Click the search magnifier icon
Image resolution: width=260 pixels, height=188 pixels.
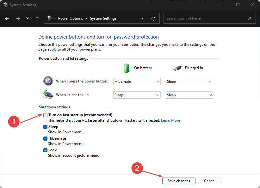click(x=250, y=18)
